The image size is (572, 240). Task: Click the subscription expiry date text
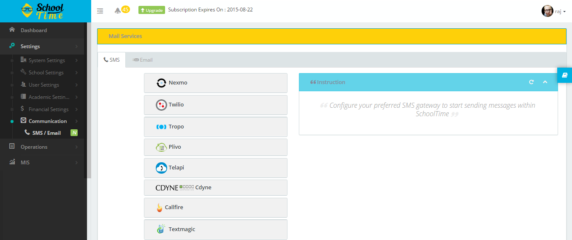tap(210, 10)
